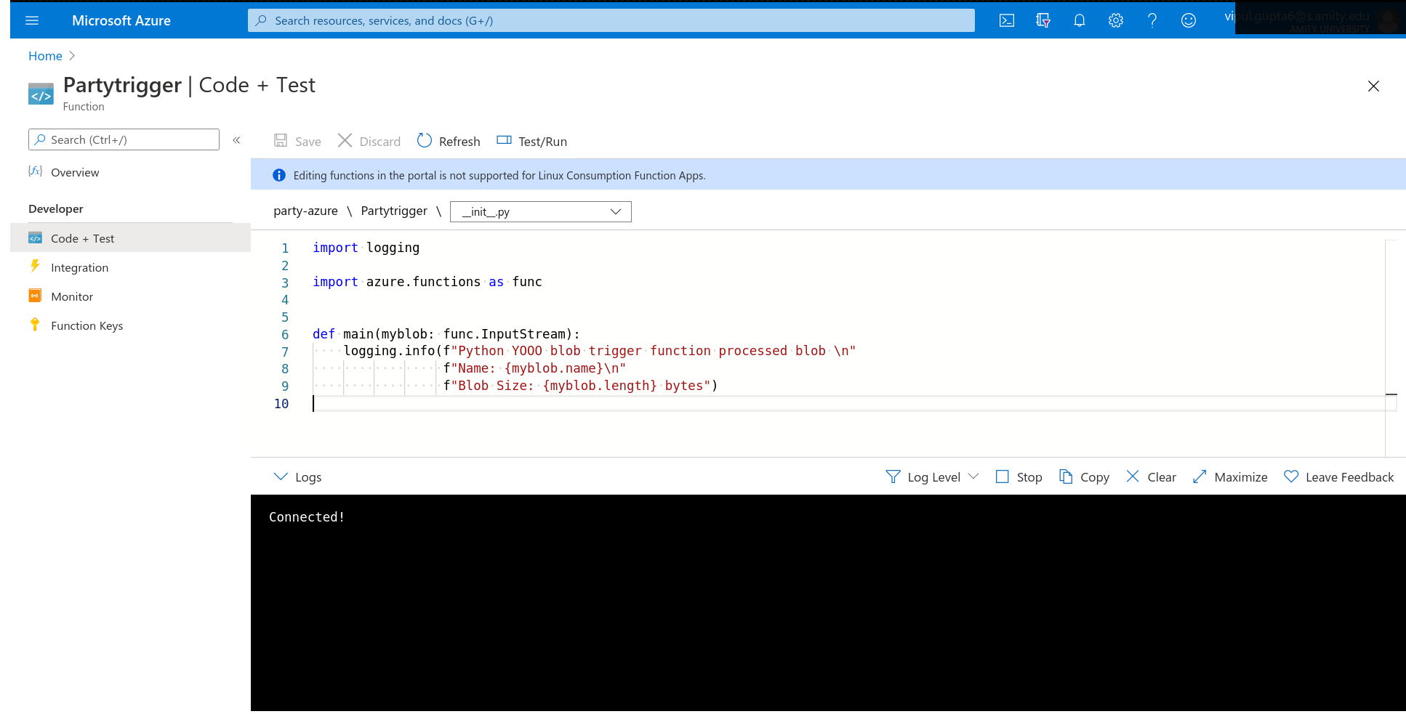Open Directory and subscription filter icon
Viewport: 1406px width, 714px height.
pyautogui.click(x=1043, y=20)
